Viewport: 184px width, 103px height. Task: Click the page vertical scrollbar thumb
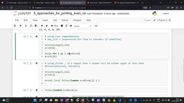point(183,71)
